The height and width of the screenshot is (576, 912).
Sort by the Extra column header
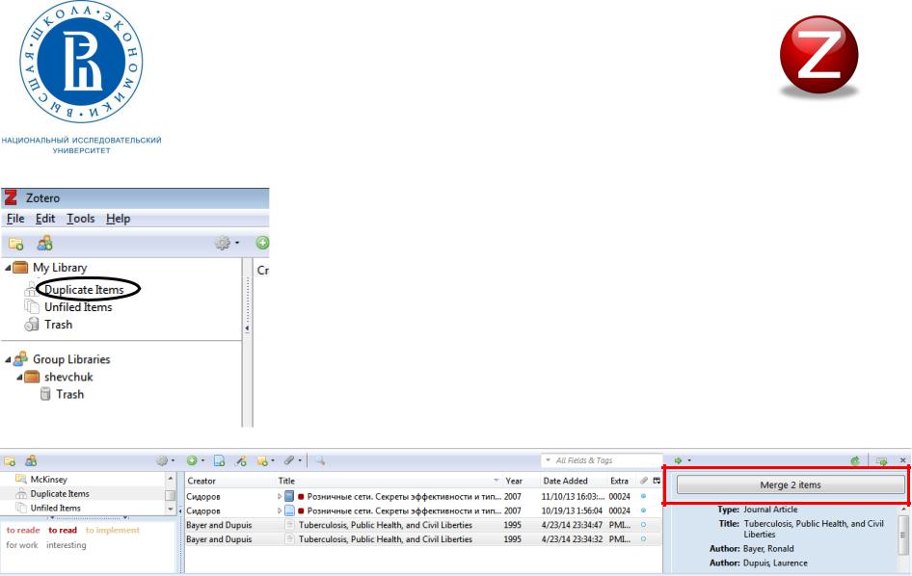(621, 482)
